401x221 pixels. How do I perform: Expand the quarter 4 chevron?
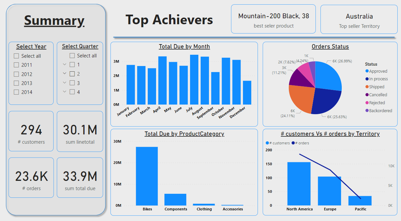65,92
